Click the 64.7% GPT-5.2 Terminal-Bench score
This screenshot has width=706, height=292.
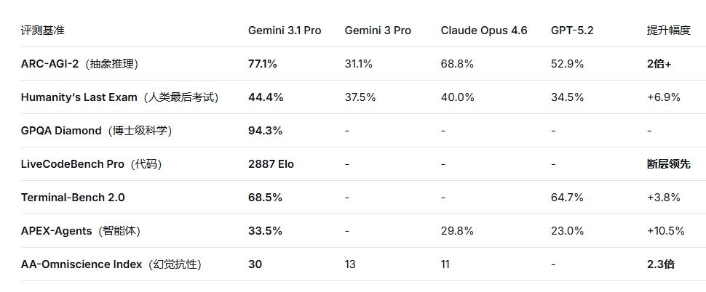[x=567, y=198]
